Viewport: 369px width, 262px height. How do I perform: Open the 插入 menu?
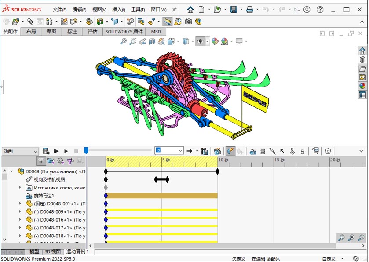click(x=118, y=9)
